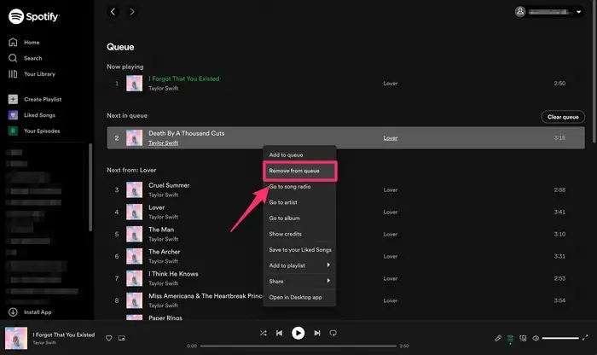This screenshot has height=355, width=597.
Task: Toggle repeat mode
Action: pos(333,333)
